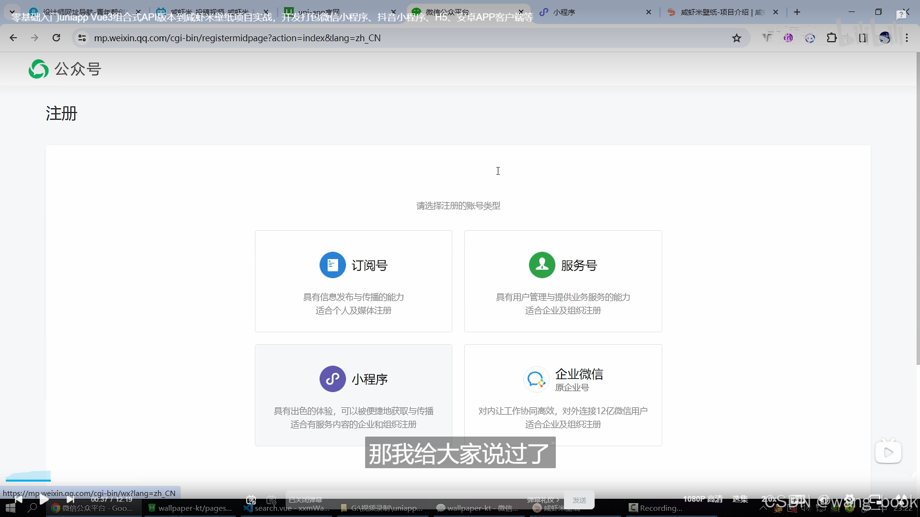This screenshot has height=517, width=920.
Task: Switch to the 微信公众平台 tab
Action: 468,12
